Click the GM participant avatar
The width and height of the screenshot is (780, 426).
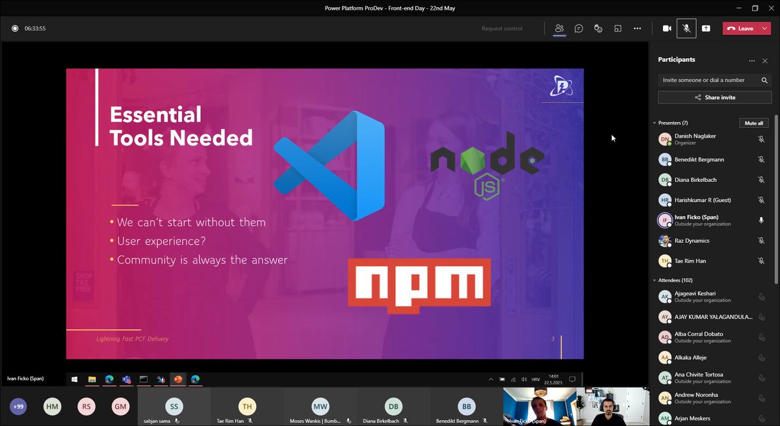click(120, 407)
